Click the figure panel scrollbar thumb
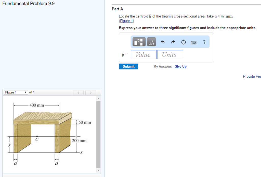This screenshot has width=261, height=177. point(98,134)
